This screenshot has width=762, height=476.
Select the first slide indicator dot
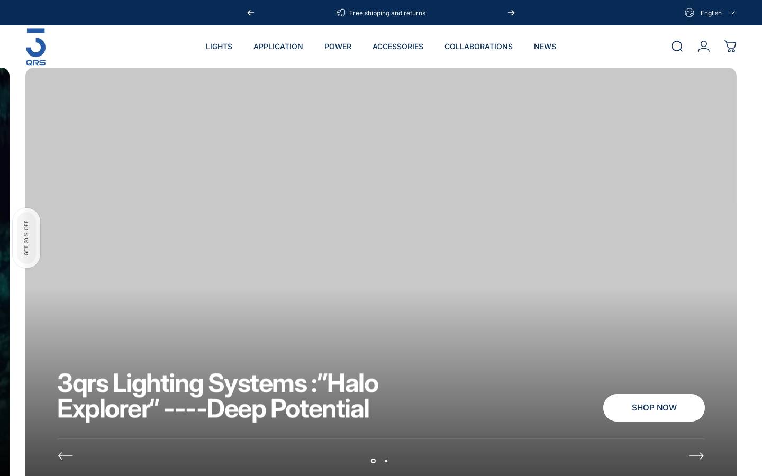click(x=373, y=461)
